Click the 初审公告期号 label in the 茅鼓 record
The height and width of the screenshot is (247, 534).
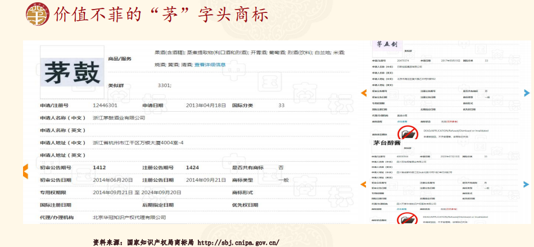tap(56, 167)
